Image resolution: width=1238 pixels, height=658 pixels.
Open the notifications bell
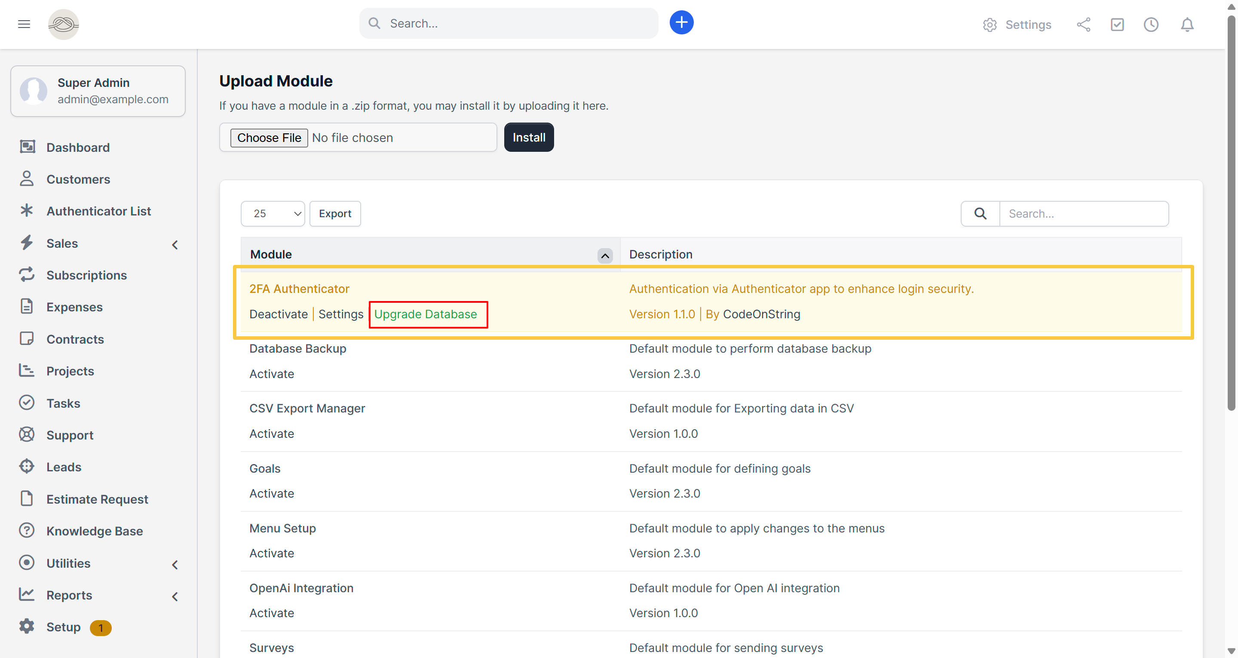(x=1187, y=25)
